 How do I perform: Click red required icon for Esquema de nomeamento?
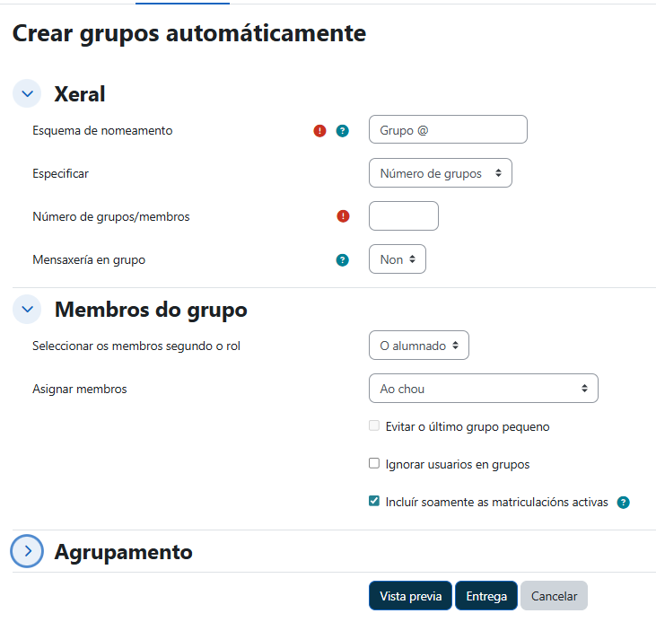(319, 131)
